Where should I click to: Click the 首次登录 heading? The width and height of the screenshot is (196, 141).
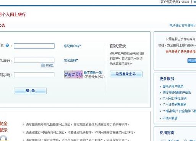click(118, 46)
